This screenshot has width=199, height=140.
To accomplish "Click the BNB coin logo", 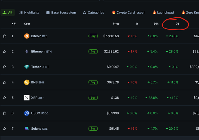I will point(27,82).
